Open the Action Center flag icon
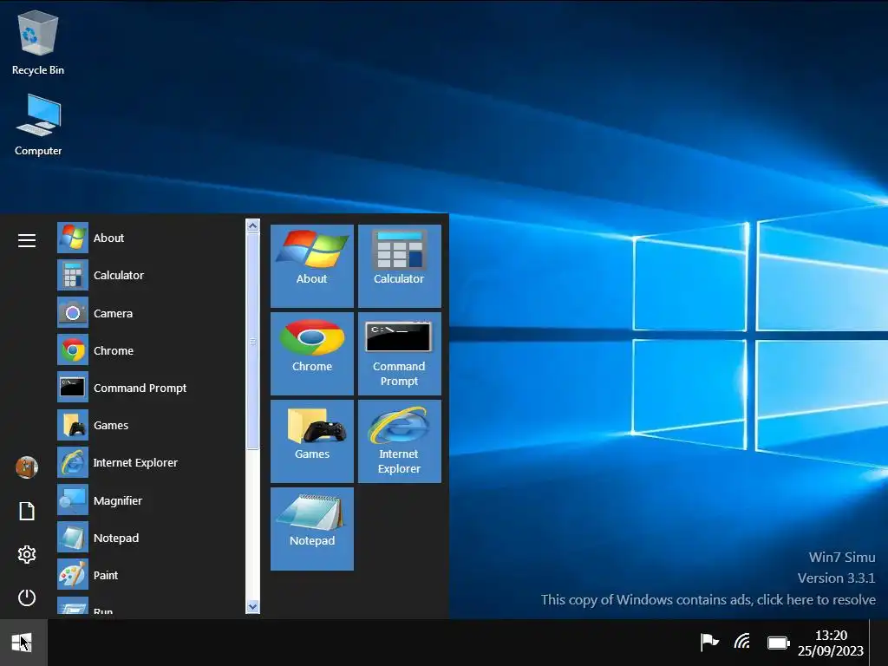 click(709, 643)
